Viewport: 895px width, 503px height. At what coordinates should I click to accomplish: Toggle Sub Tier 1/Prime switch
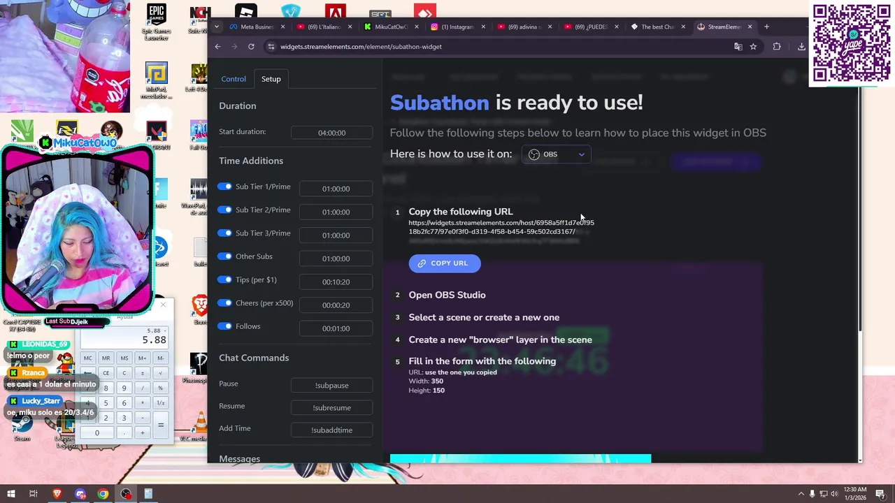pyautogui.click(x=224, y=187)
